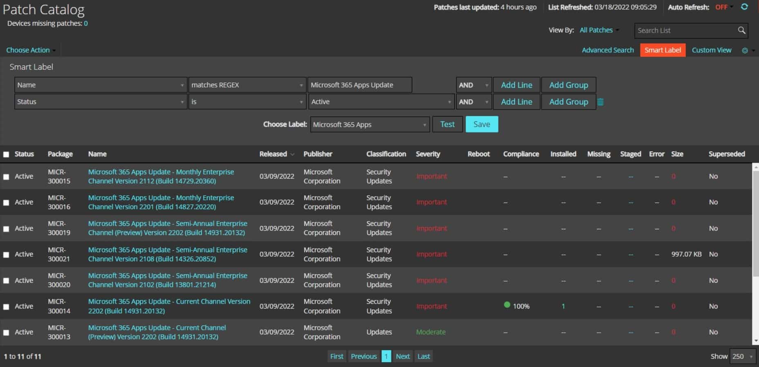The height and width of the screenshot is (367, 759).
Task: Check the row MICR-300020 checkbox
Action: click(x=6, y=281)
